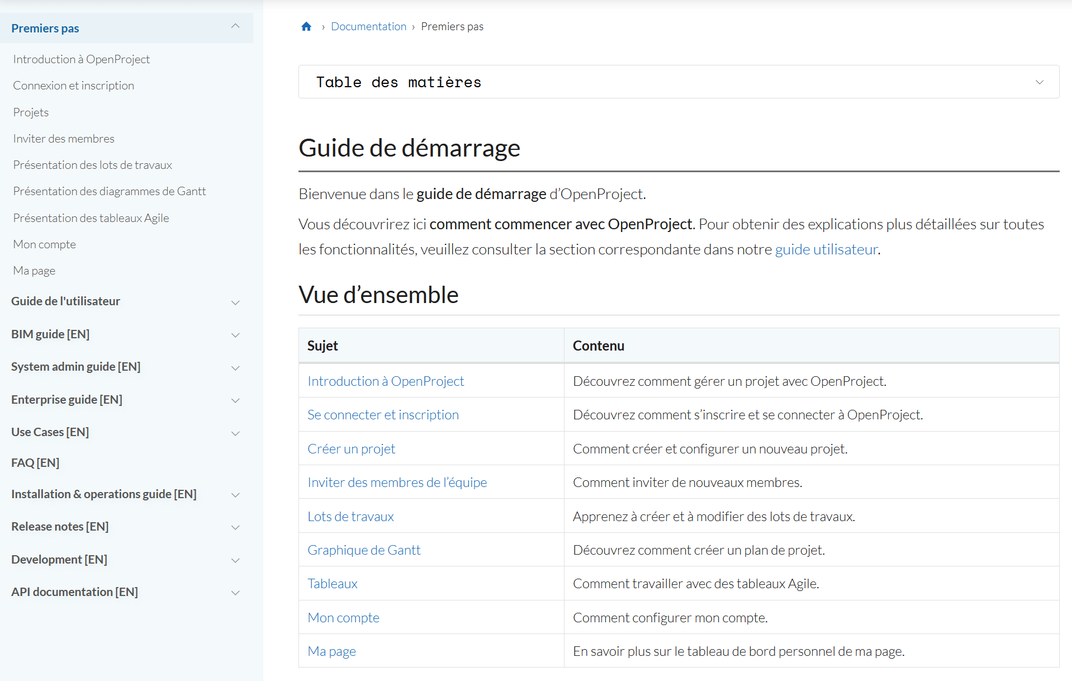Expand the Development [EN] section

tap(235, 560)
